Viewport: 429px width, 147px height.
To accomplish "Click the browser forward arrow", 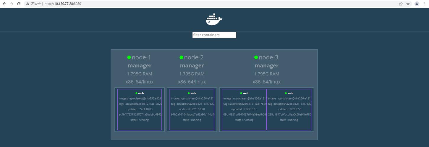I will click(12, 4).
